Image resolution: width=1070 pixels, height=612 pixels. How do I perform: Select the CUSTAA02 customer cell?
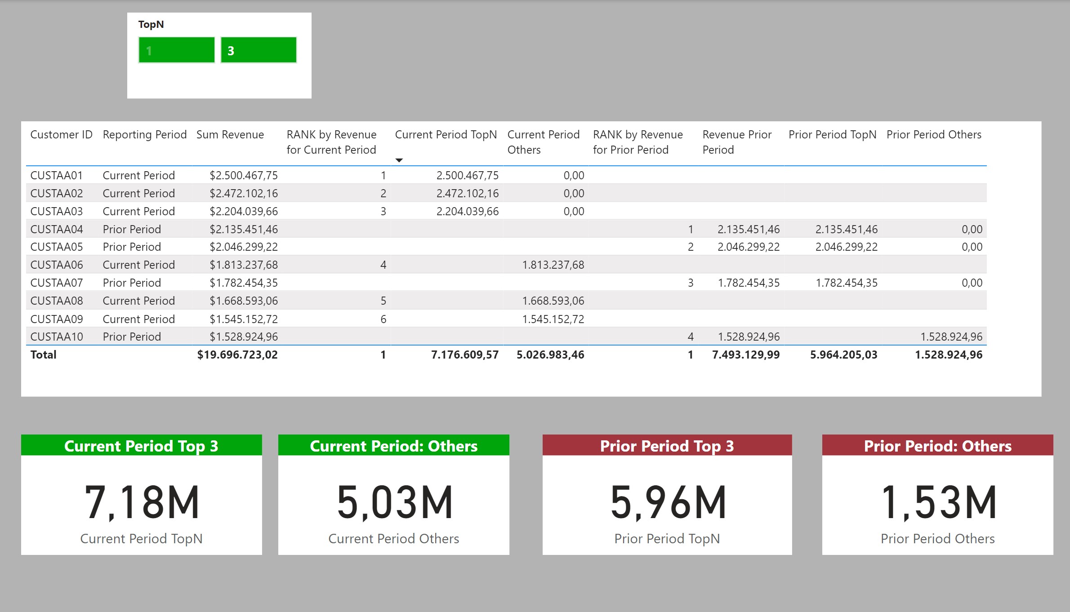click(x=57, y=193)
